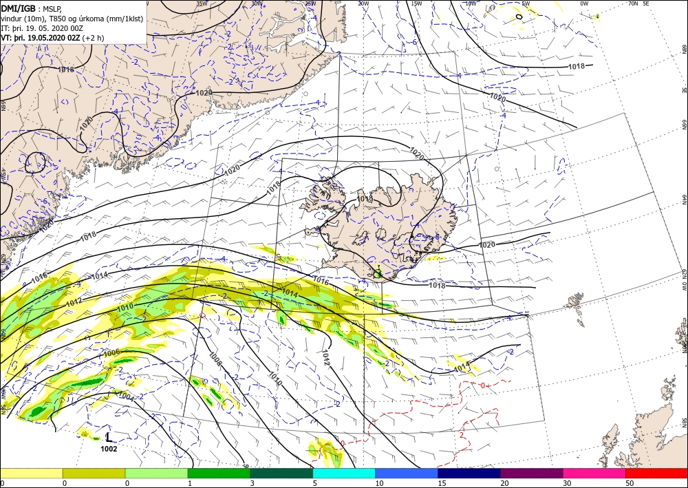
Task: Pick the purple 20 mm legend swatch
Action: (x=531, y=473)
